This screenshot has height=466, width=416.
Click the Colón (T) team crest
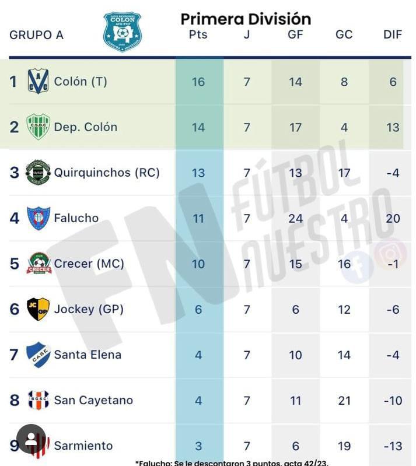(38, 81)
